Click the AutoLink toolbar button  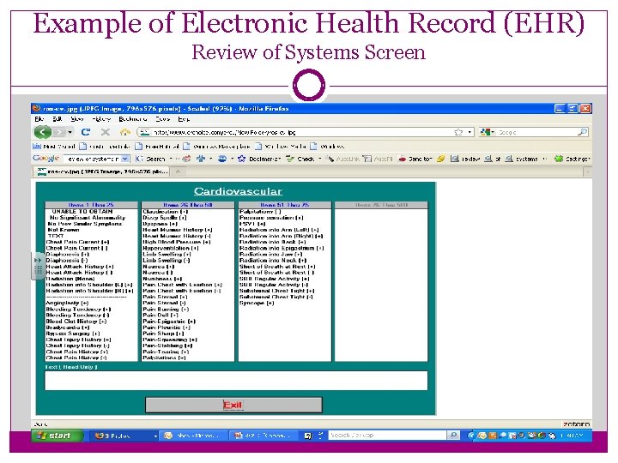click(x=343, y=159)
